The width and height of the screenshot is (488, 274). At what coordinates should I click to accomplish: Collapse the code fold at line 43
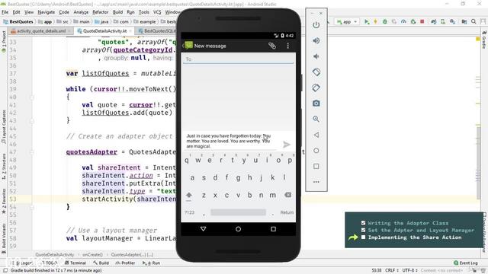click(x=32, y=121)
